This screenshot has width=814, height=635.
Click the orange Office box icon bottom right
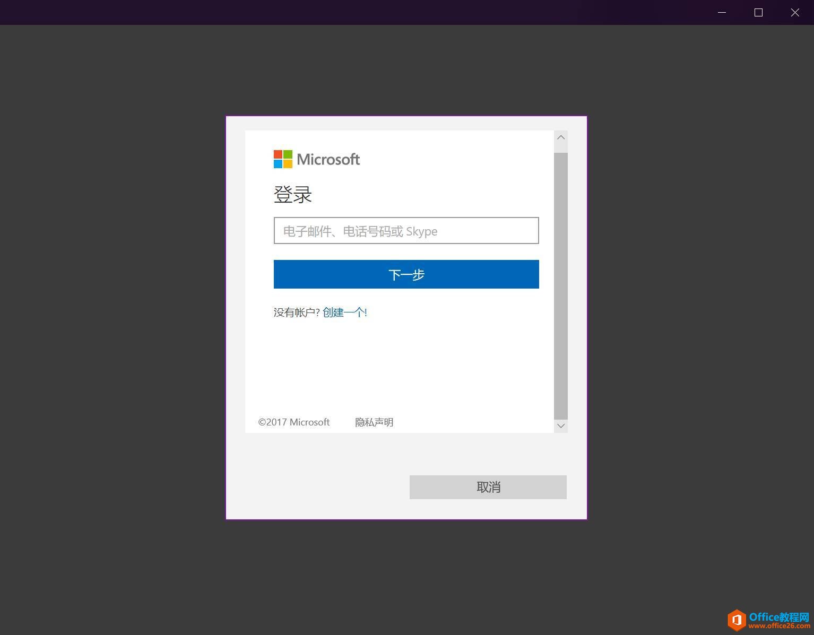(737, 620)
